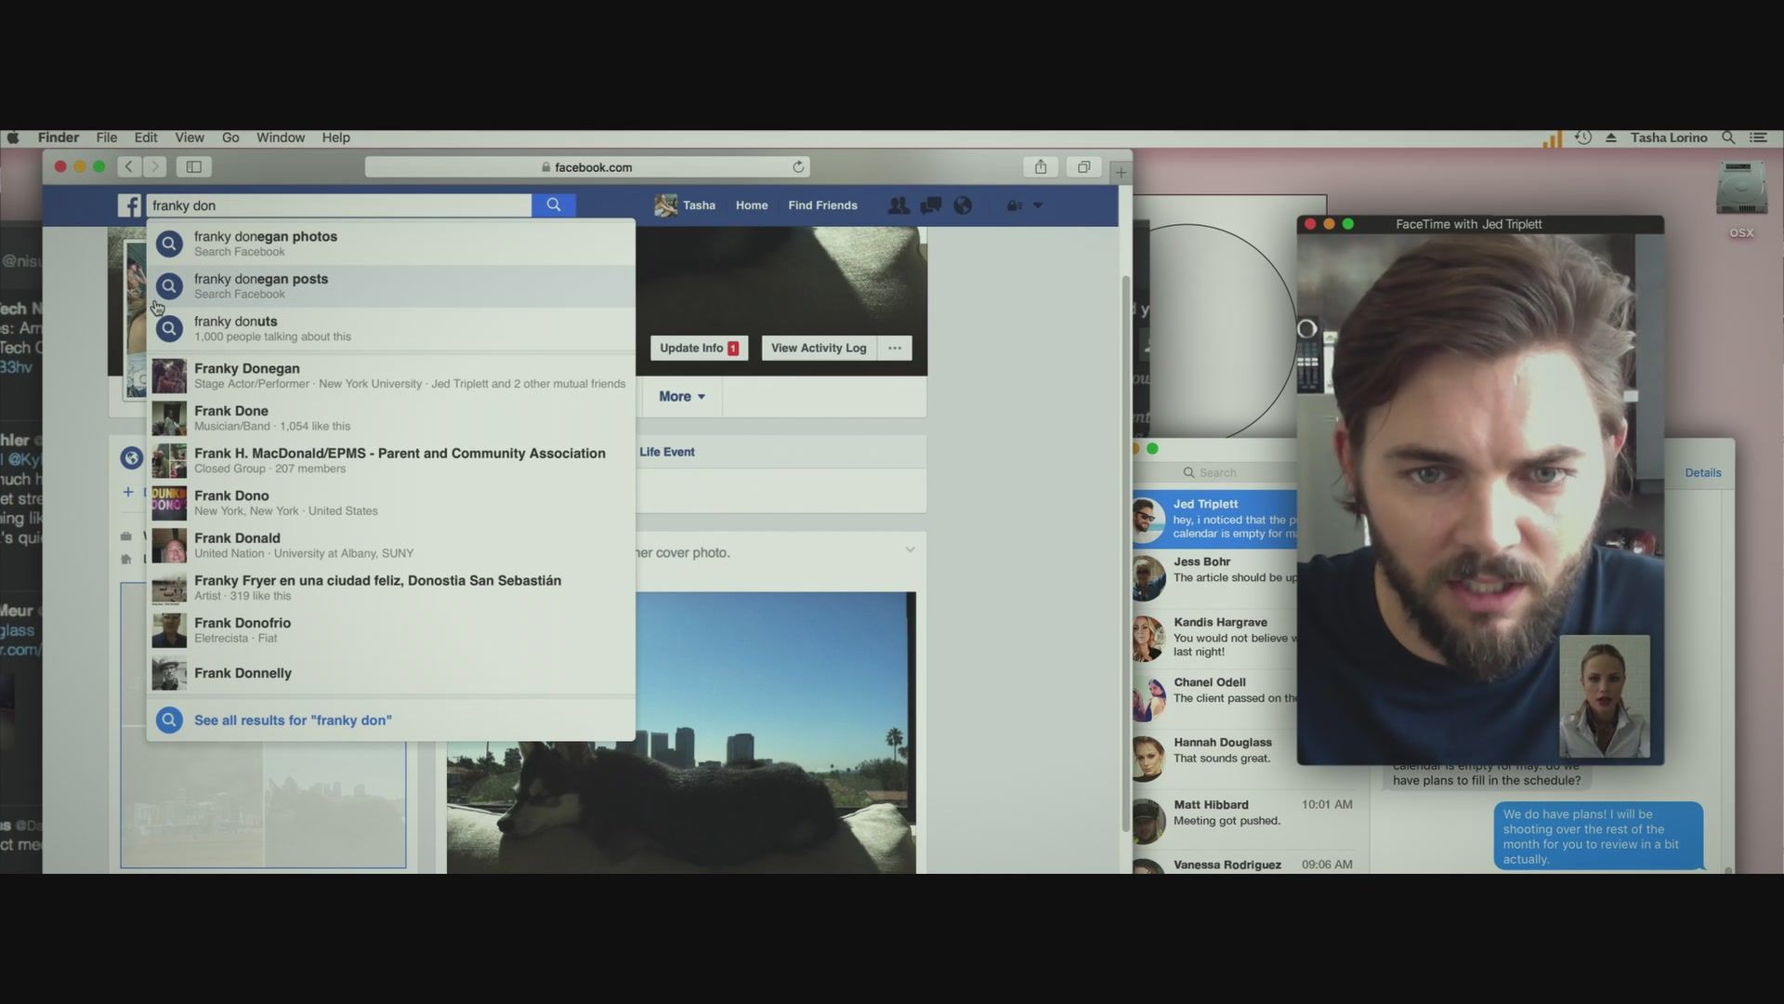
Task: Click Messages search field
Action: pos(1217,472)
